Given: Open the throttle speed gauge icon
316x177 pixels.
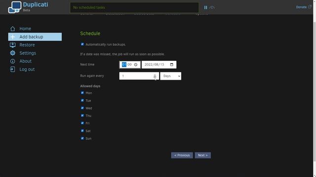Looking at the screenshot, I should [x=212, y=7].
